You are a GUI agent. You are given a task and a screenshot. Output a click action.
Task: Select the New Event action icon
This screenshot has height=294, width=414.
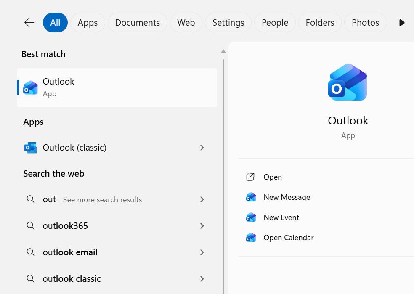click(251, 217)
